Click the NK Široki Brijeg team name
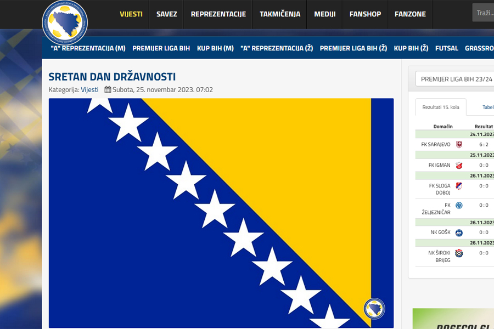The width and height of the screenshot is (494, 329). (x=439, y=256)
